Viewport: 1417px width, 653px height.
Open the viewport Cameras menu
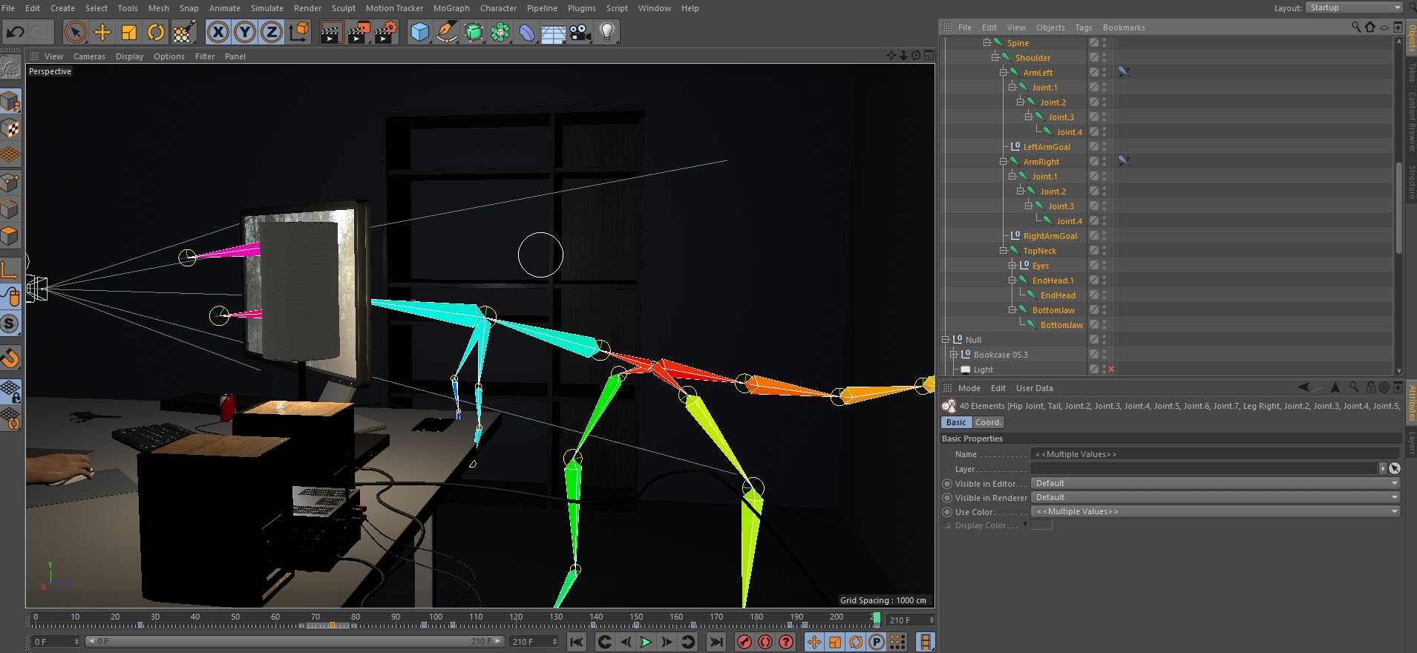pos(89,56)
